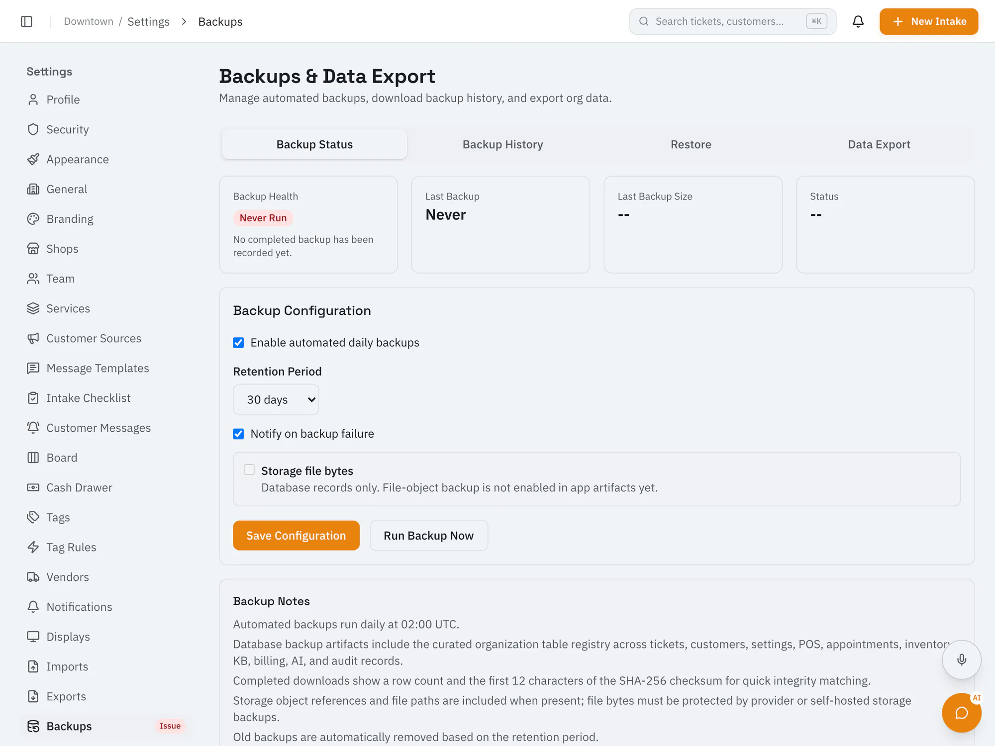
Task: Click the Shops storefront icon
Action: click(x=33, y=249)
